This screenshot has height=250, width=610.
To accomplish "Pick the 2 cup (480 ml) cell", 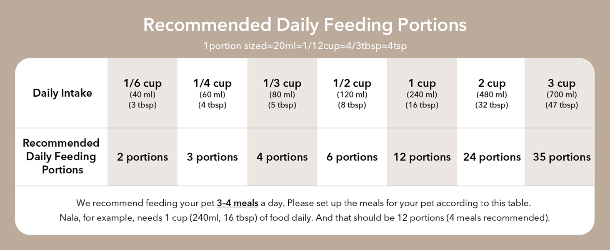I will pos(492,93).
